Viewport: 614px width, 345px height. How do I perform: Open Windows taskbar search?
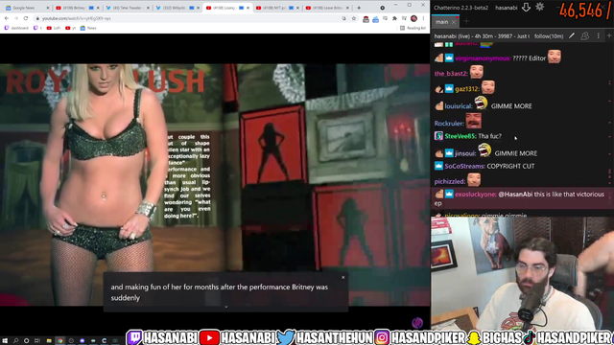pos(15,341)
